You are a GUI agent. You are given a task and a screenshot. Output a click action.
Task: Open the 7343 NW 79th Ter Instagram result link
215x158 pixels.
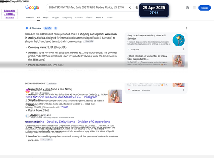(61, 97)
